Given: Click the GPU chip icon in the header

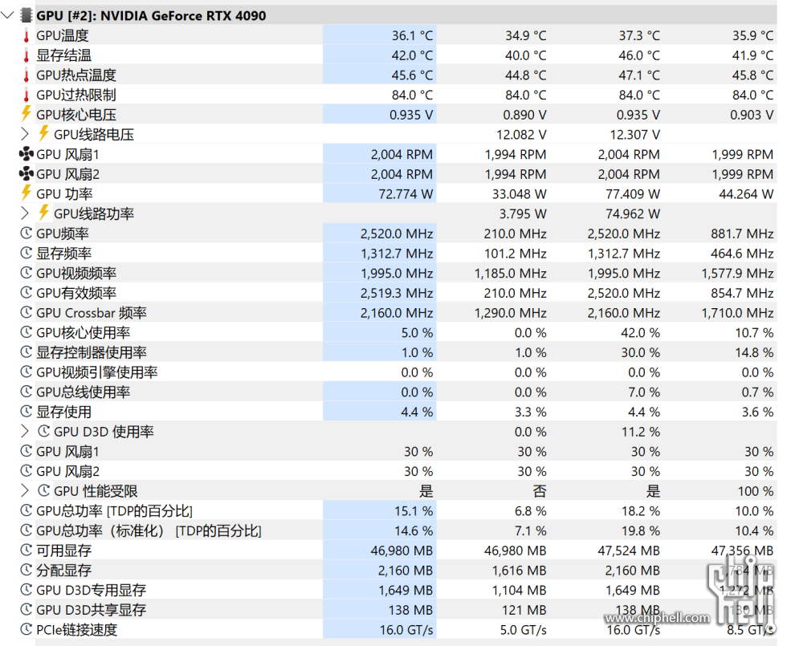Looking at the screenshot, I should click(x=26, y=15).
